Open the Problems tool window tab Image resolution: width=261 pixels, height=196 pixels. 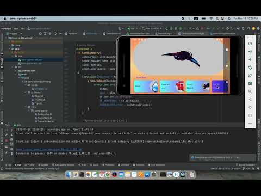click(108, 165)
